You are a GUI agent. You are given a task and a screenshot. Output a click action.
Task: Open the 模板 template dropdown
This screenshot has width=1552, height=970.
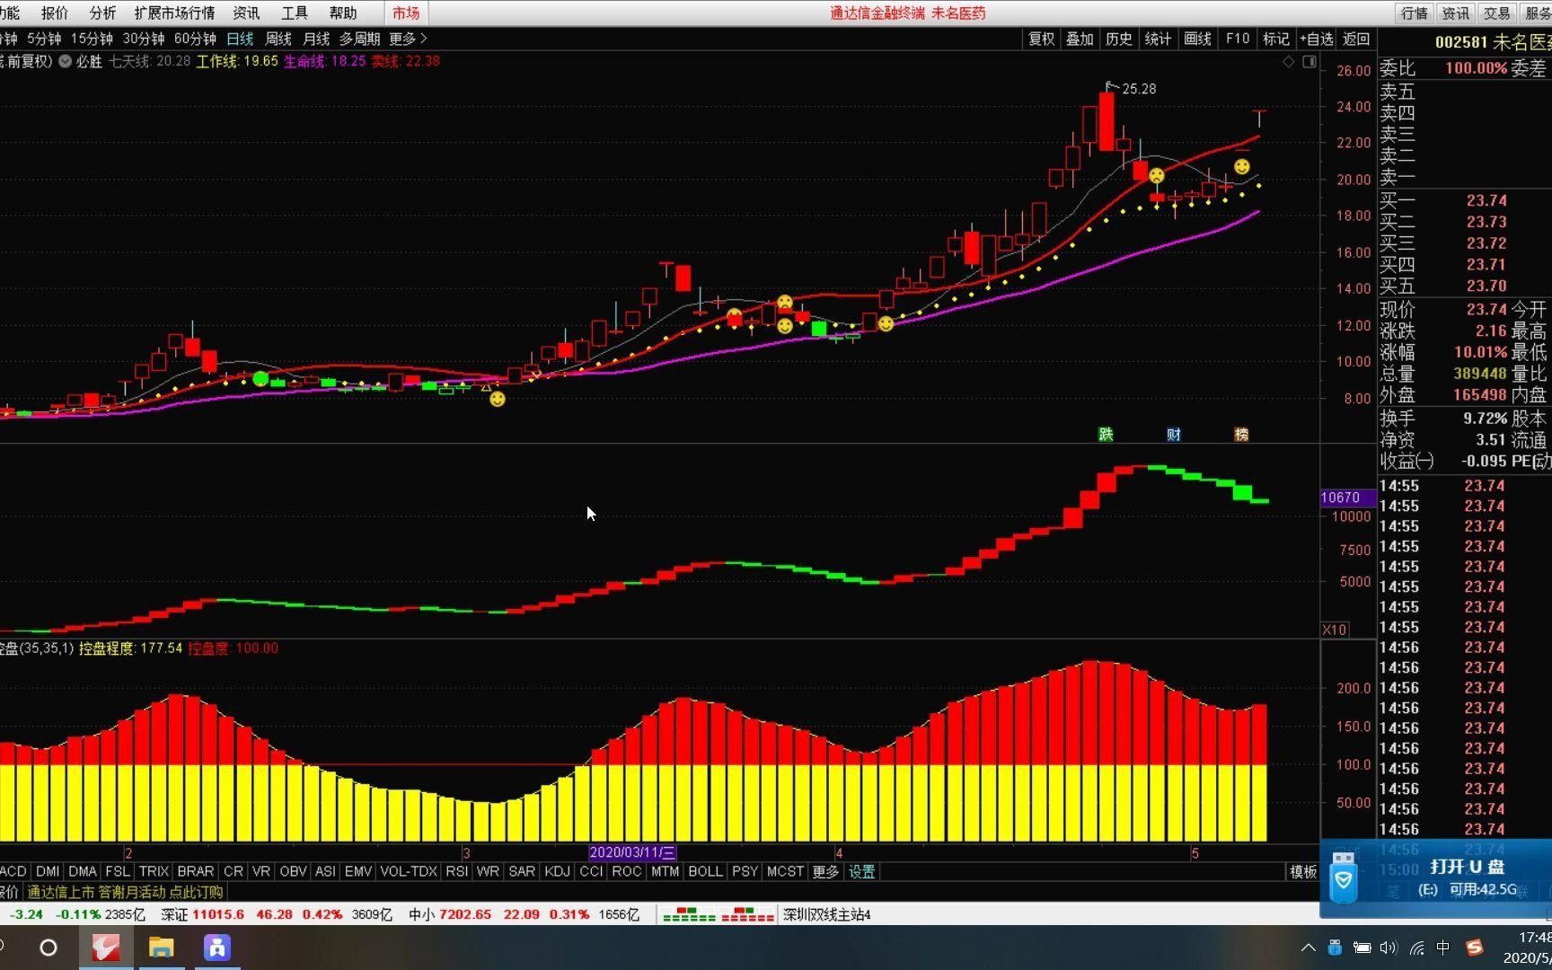pos(1303,871)
